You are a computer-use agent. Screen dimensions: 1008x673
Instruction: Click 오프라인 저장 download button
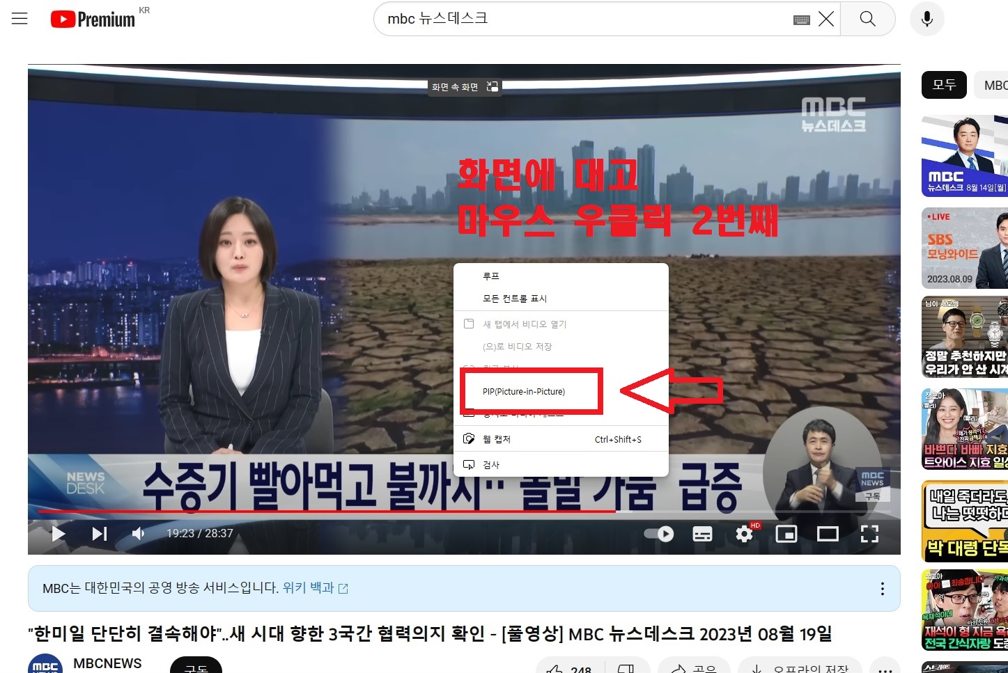click(800, 666)
